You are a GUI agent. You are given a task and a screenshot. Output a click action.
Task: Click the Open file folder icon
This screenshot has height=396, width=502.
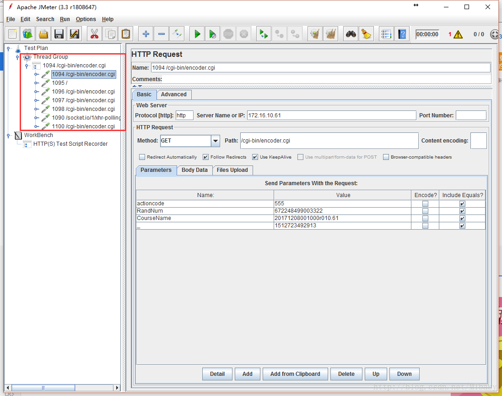tap(43, 34)
